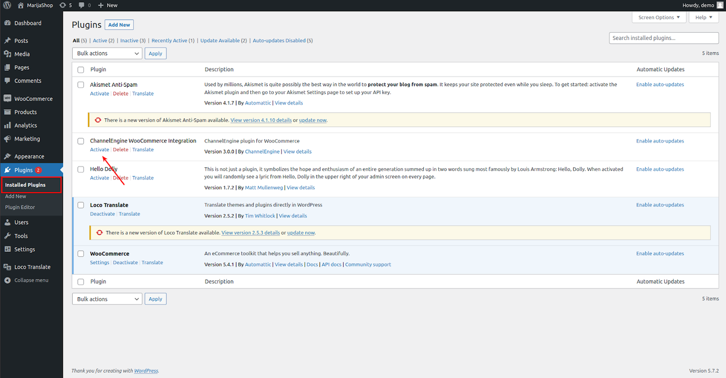Select the Loco Translate checkbox

pyautogui.click(x=81, y=205)
